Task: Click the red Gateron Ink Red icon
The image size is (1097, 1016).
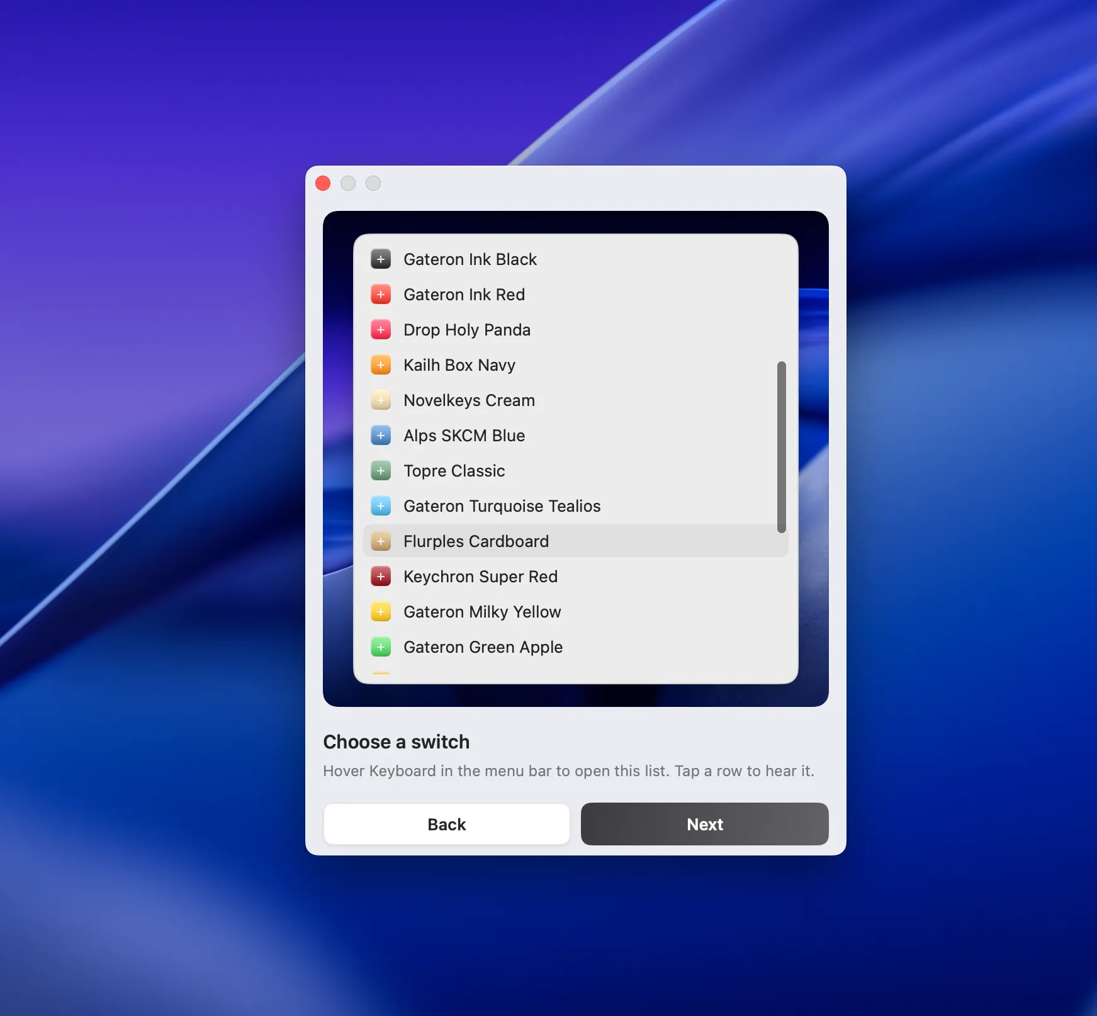Action: tap(381, 295)
